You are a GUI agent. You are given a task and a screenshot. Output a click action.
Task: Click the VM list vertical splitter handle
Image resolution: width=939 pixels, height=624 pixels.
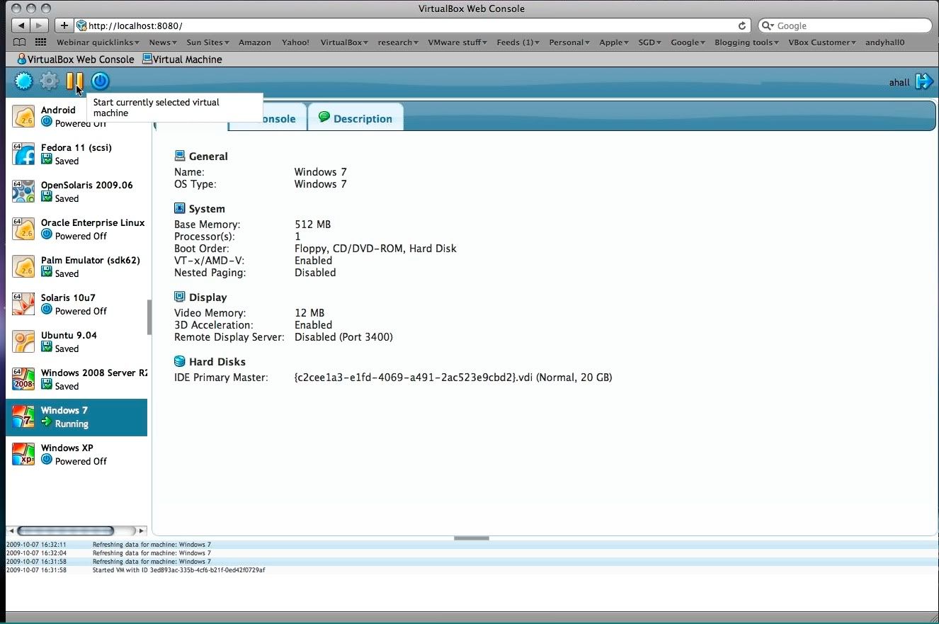click(x=149, y=317)
